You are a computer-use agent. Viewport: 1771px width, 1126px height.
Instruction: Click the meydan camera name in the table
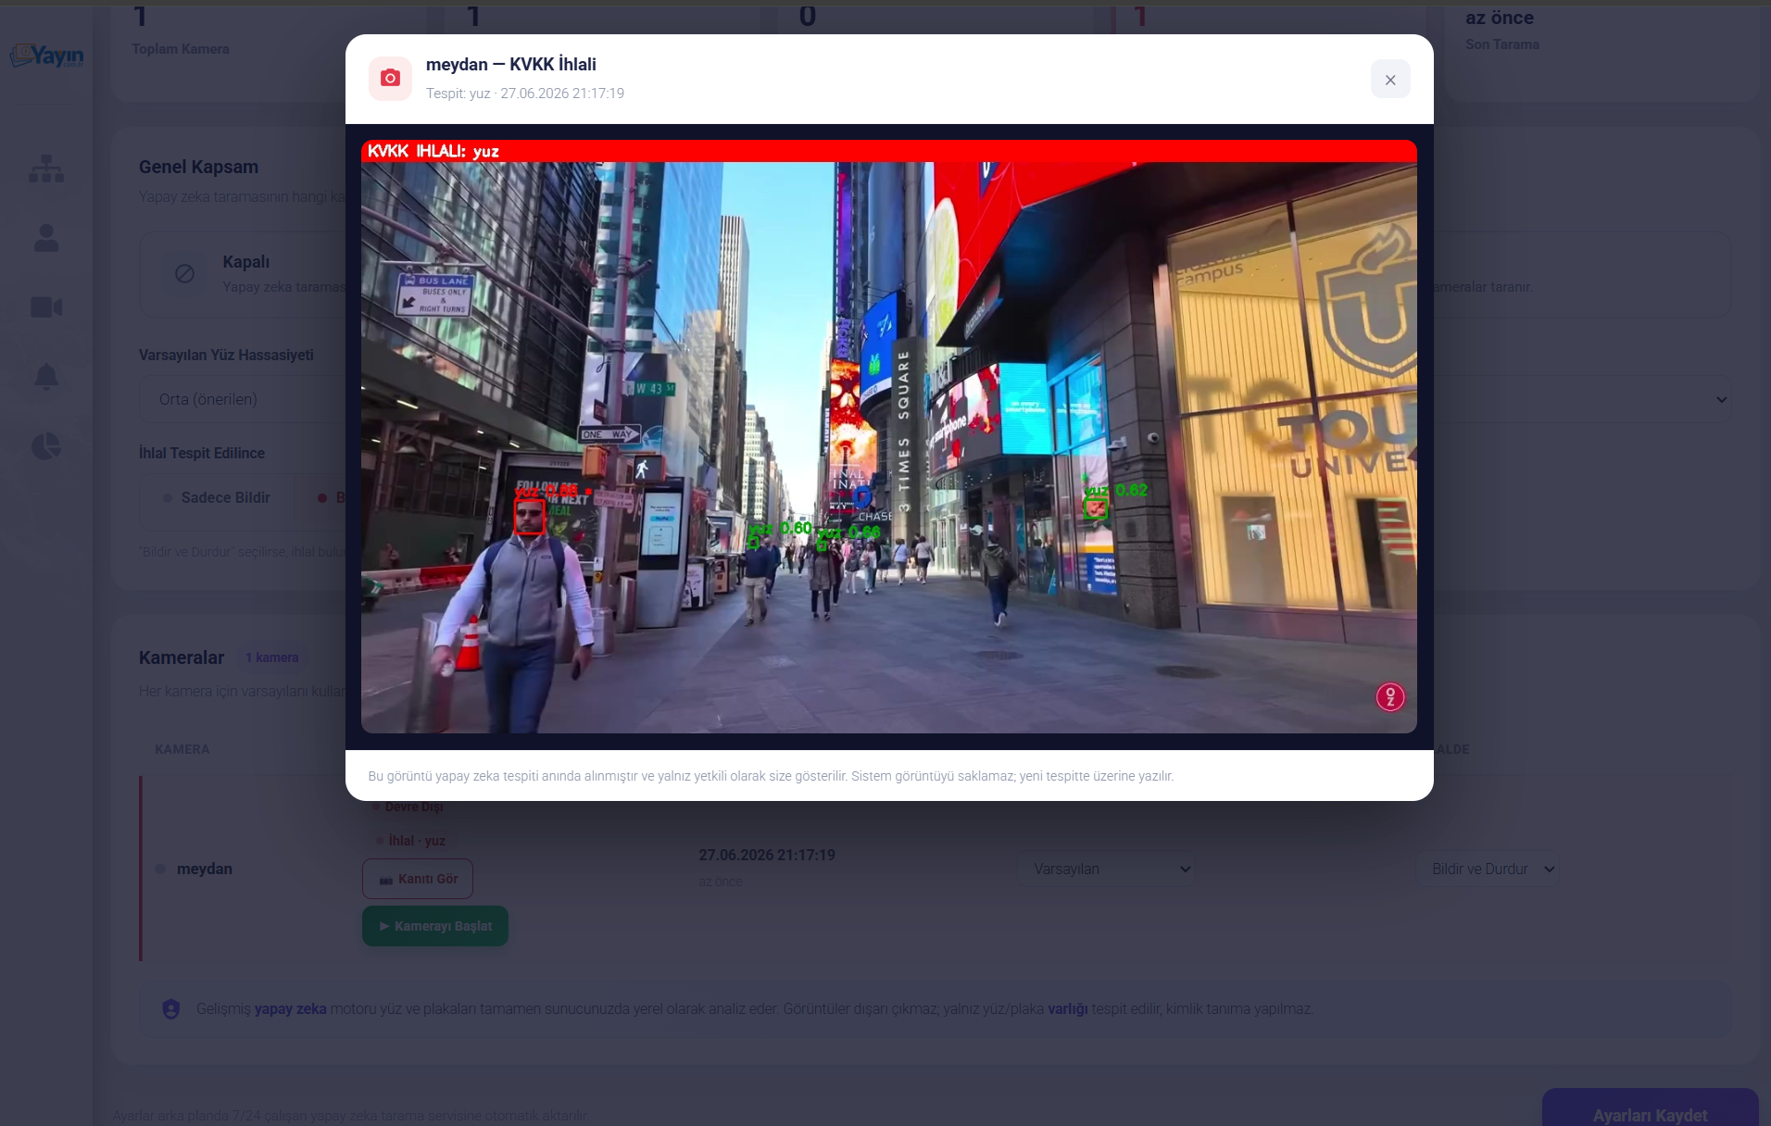click(205, 870)
